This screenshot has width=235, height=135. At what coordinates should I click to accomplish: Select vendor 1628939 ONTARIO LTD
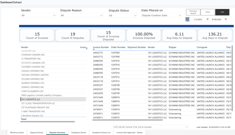pos(53,83)
